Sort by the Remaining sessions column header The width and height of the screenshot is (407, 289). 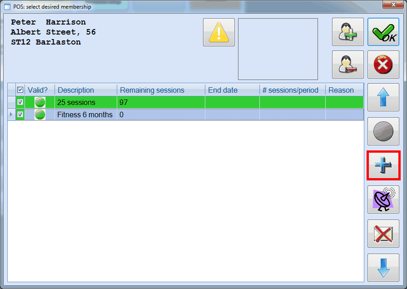pyautogui.click(x=150, y=90)
